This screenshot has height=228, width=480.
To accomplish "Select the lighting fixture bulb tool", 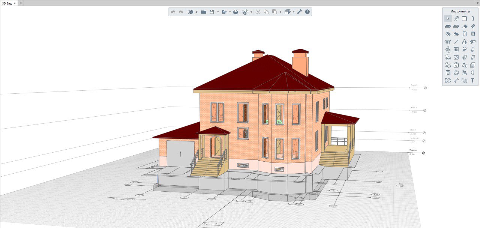I will (456, 65).
